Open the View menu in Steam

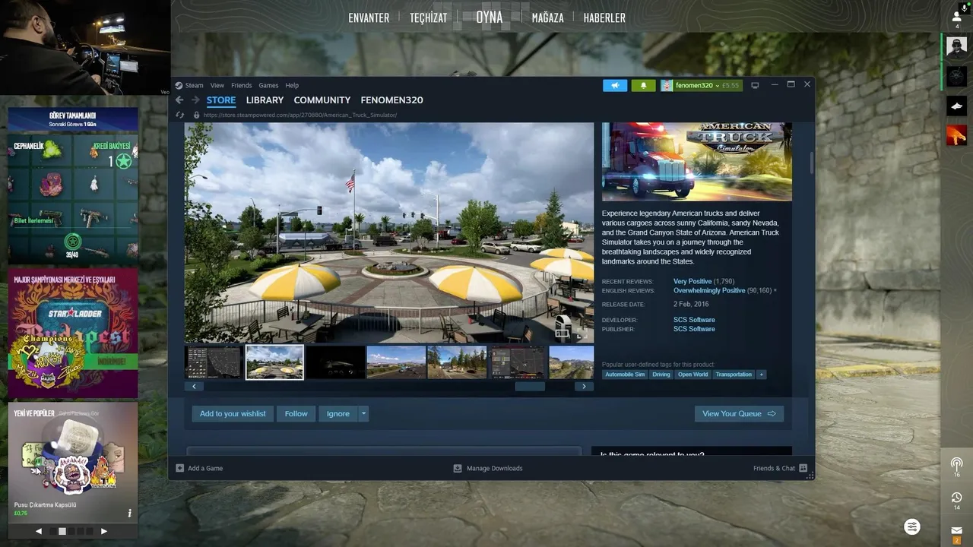tap(217, 85)
